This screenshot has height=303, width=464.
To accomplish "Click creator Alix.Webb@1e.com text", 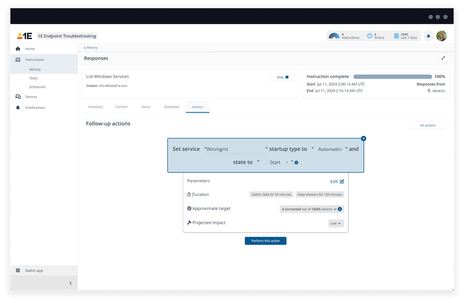I will click(113, 86).
